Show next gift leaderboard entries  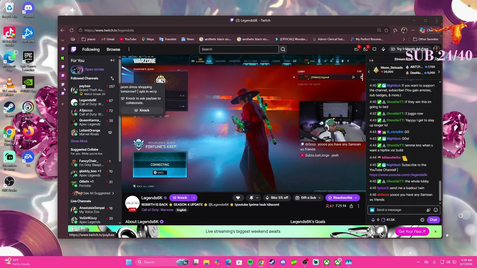[x=439, y=72]
